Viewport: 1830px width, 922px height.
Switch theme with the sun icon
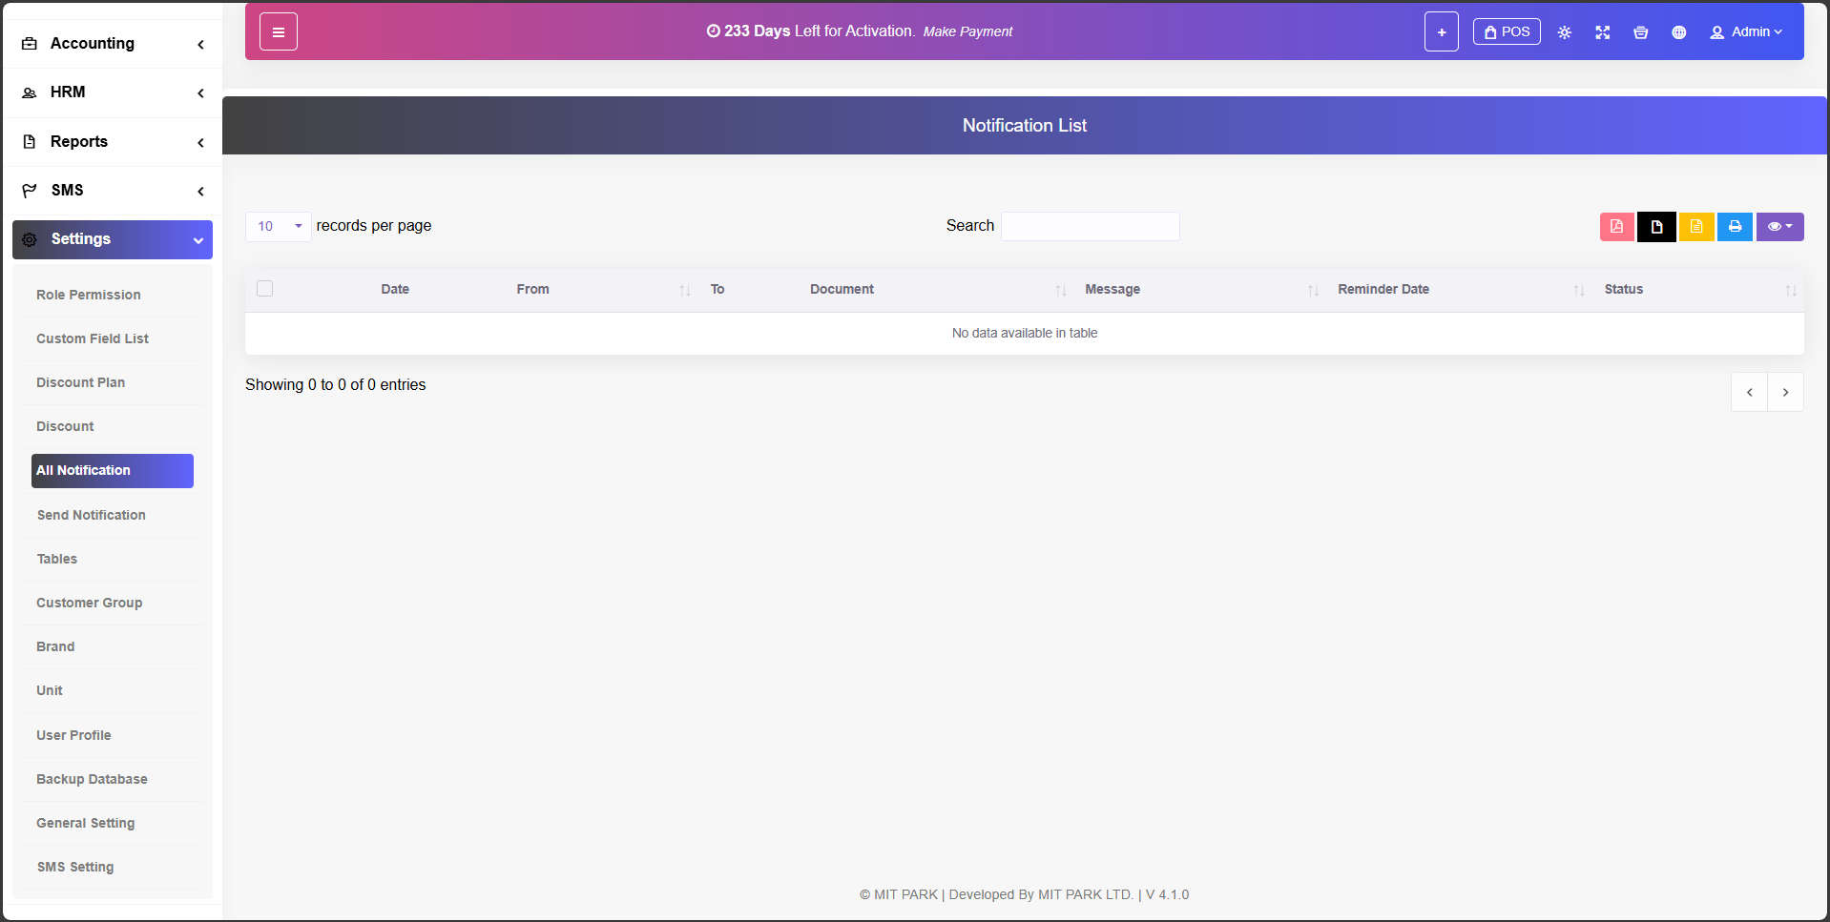point(1564,32)
